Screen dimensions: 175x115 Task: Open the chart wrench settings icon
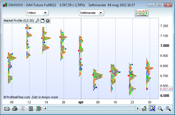click(144, 108)
